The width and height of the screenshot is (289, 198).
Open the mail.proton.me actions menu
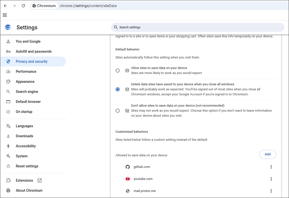271,191
